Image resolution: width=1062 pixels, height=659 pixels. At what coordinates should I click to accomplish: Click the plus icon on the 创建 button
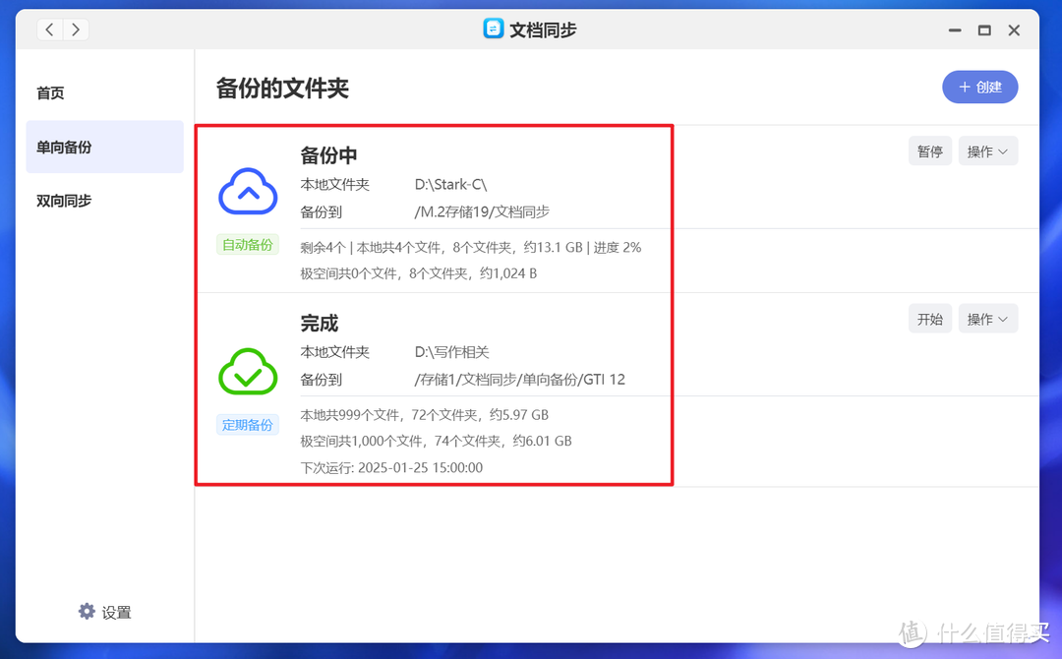(965, 87)
